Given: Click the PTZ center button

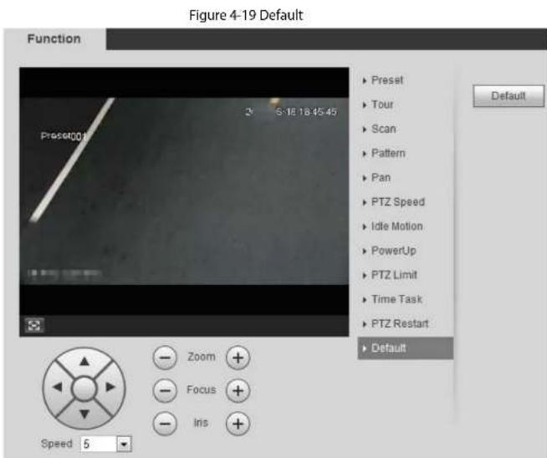Looking at the screenshot, I should tap(84, 388).
